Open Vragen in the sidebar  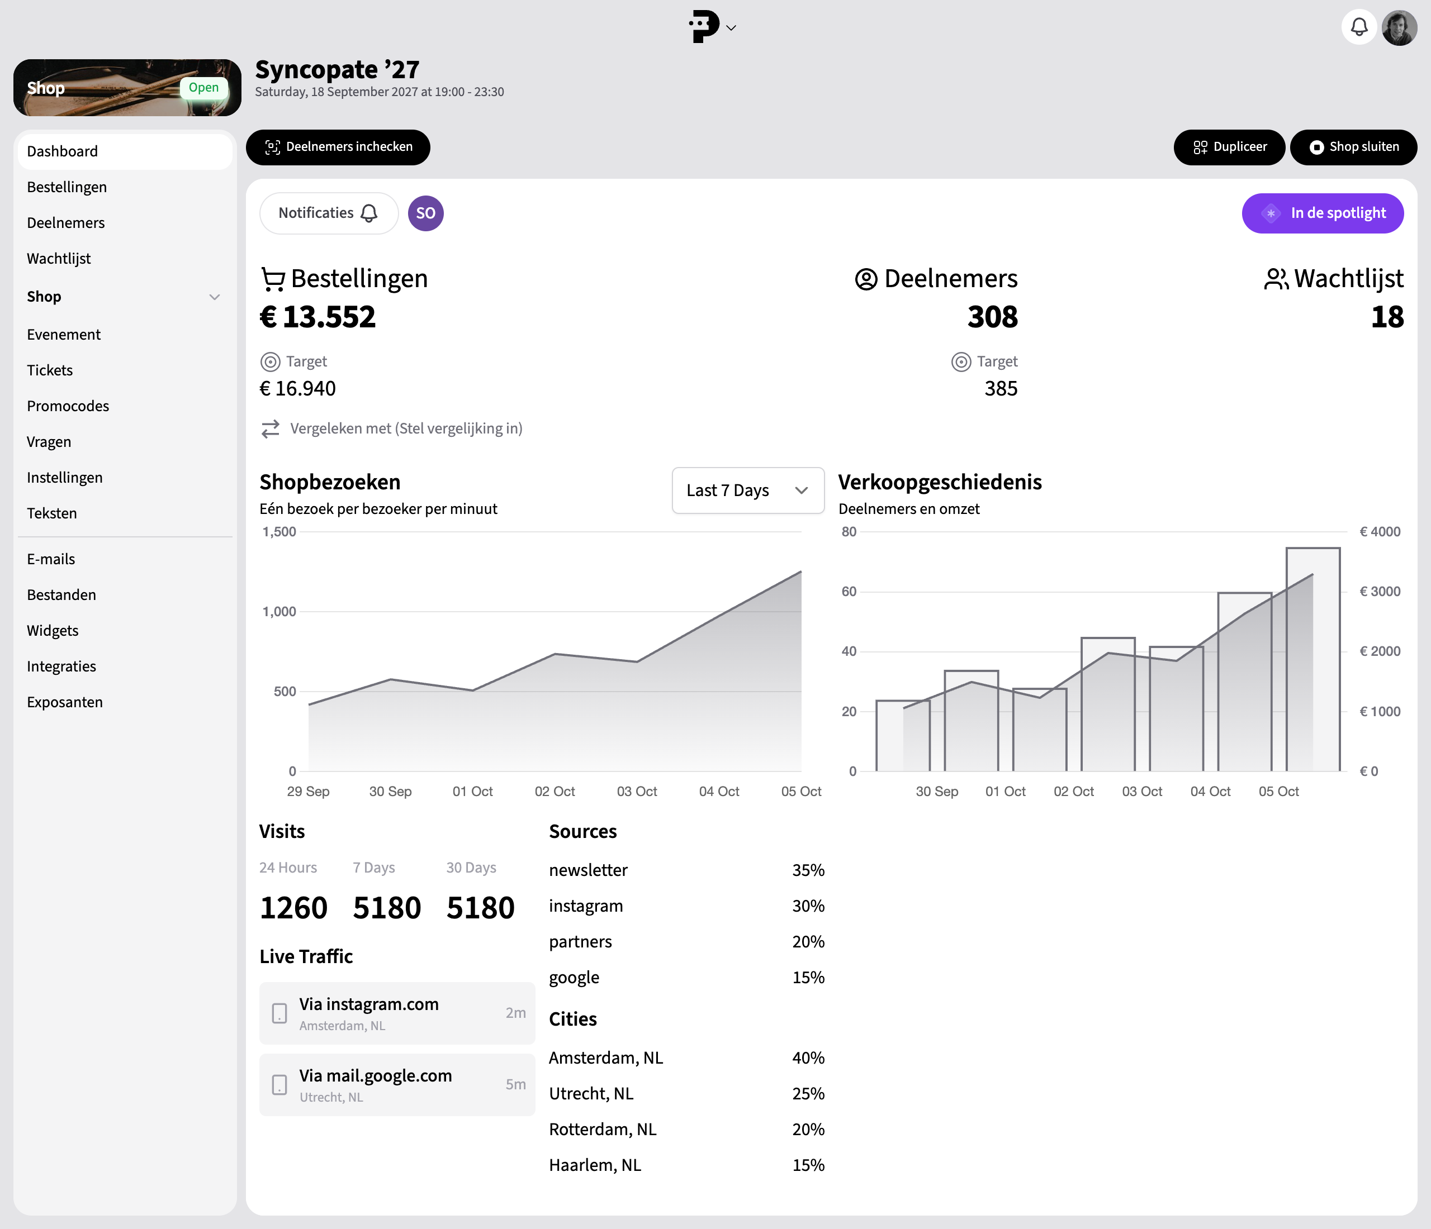125,442
